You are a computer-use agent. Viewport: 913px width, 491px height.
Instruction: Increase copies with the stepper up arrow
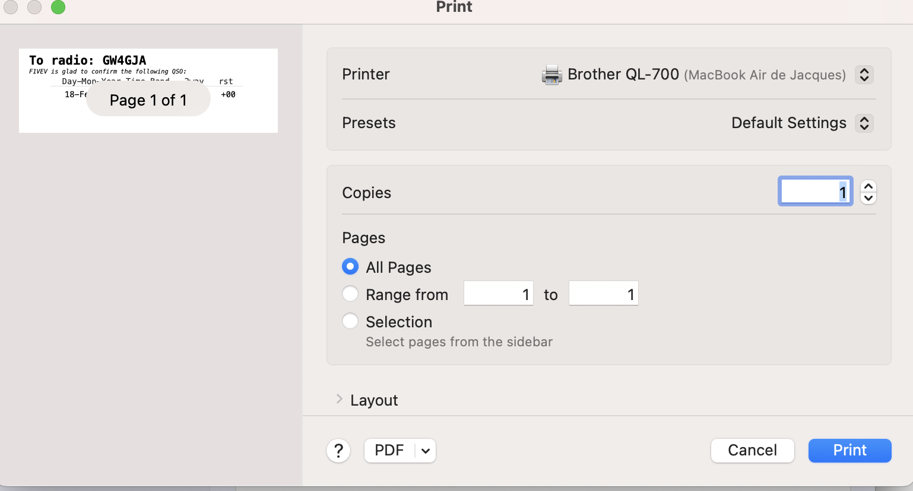coord(868,186)
